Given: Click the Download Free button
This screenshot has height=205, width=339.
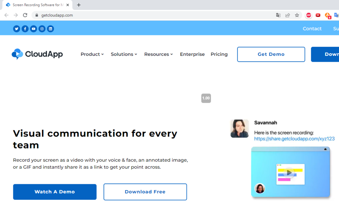Looking at the screenshot, I should click(x=145, y=192).
